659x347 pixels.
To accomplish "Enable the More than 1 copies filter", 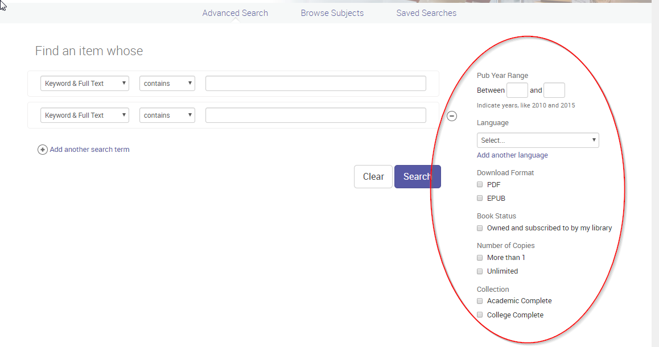I will coord(480,257).
